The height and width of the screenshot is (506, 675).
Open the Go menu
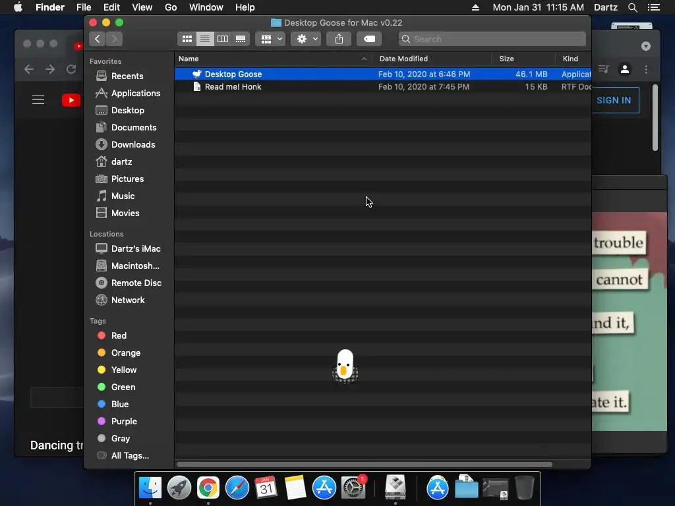[x=171, y=7]
